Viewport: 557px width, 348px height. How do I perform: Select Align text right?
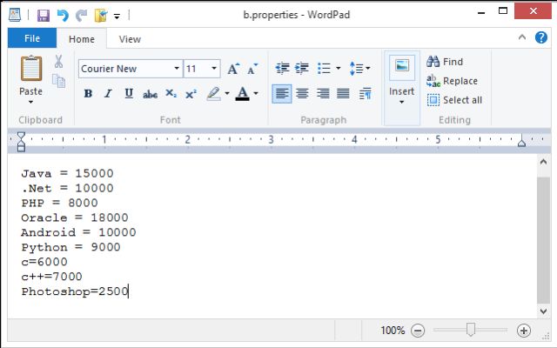(323, 94)
